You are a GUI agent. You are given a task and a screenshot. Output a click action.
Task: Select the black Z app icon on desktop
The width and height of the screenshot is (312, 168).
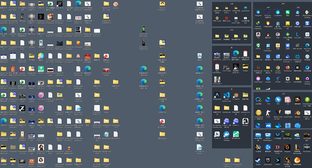pos(22,108)
